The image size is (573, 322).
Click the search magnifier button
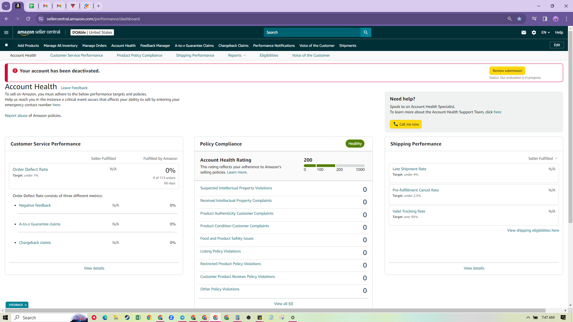366,32
